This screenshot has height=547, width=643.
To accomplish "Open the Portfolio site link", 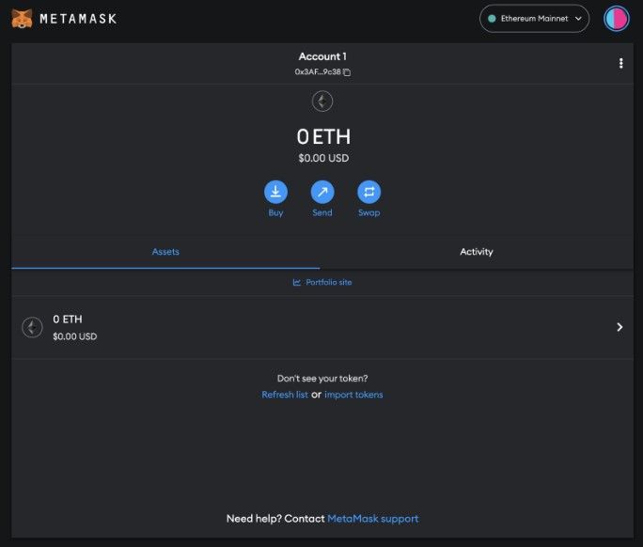I will click(x=322, y=282).
